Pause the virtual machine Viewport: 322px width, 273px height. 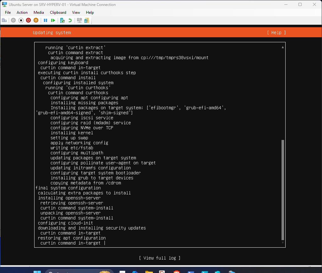(46, 20)
